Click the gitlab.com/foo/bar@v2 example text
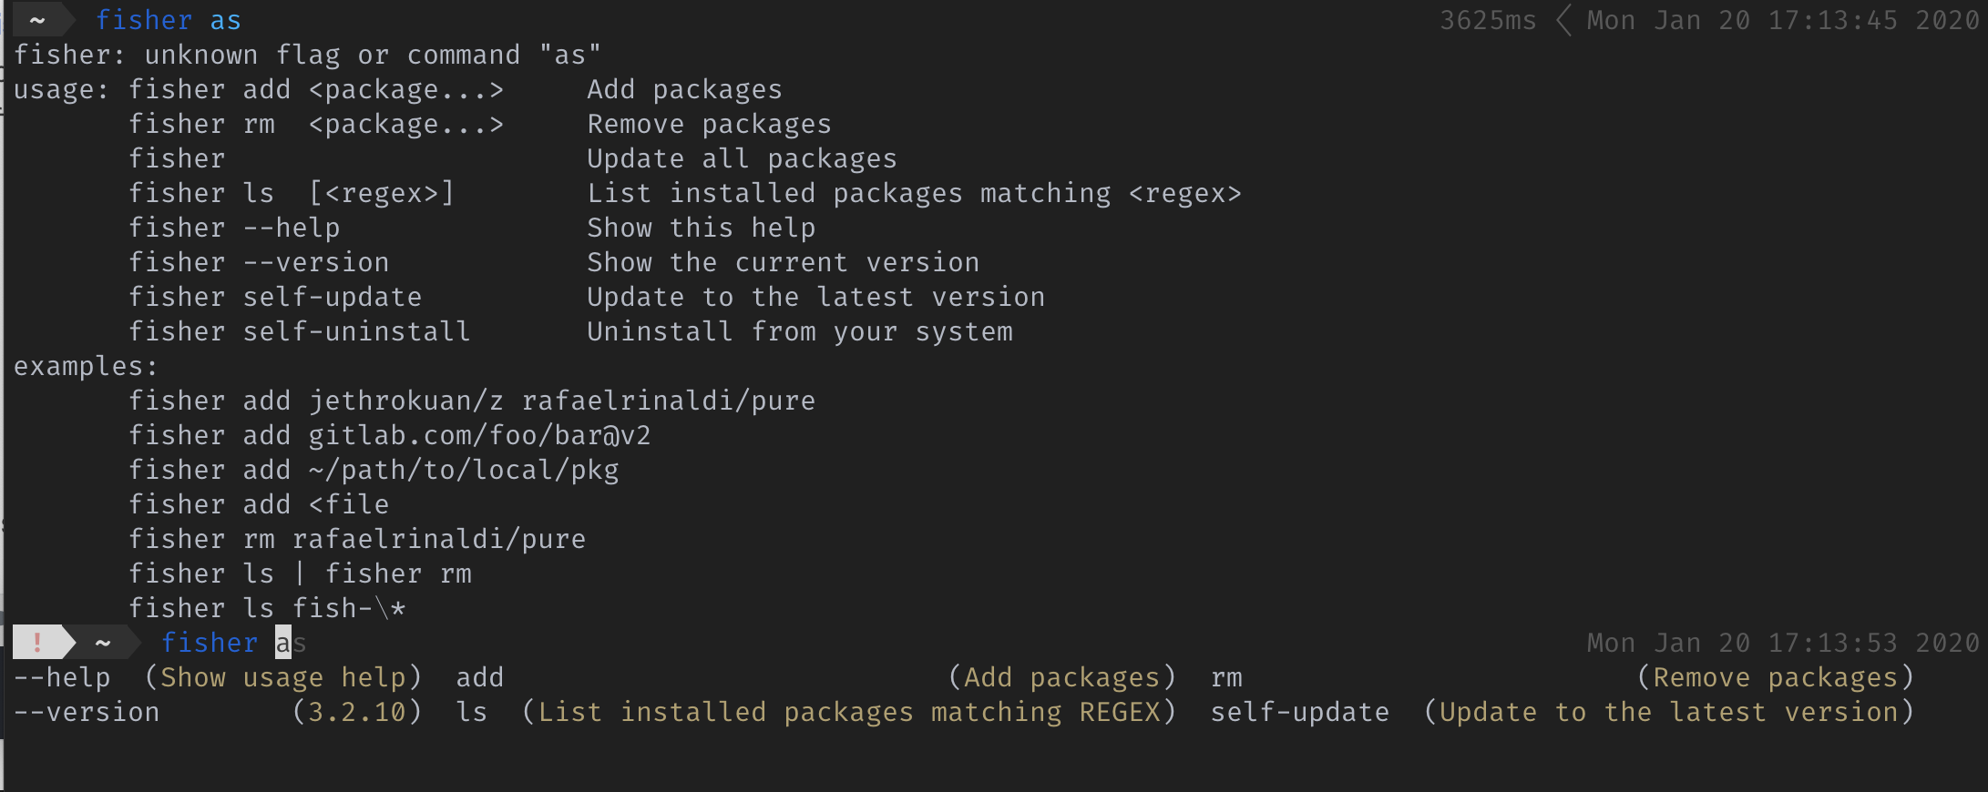The height and width of the screenshot is (792, 1988). coord(479,435)
